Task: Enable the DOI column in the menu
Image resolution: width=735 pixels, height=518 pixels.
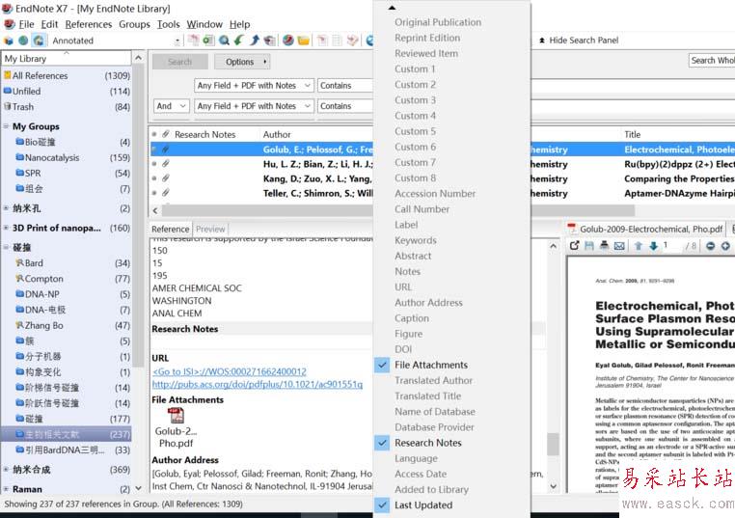Action: pos(403,349)
